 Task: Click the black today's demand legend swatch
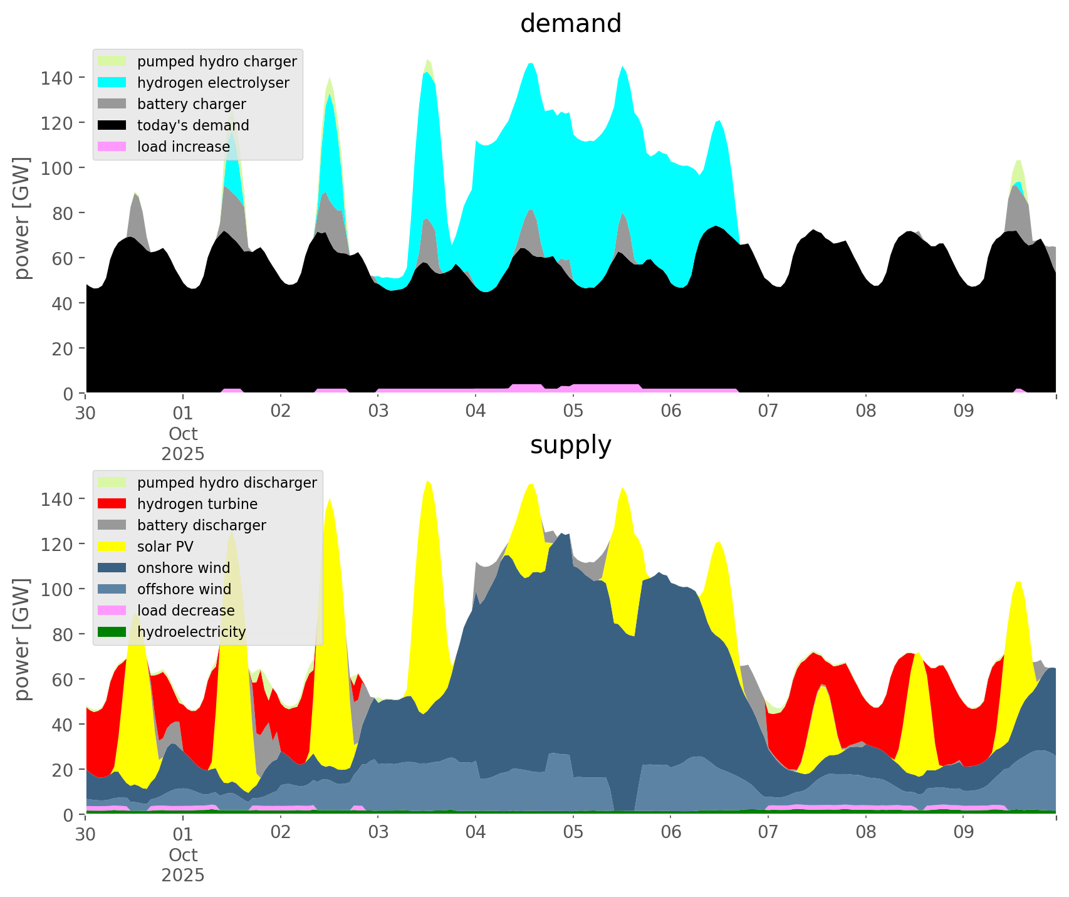coord(112,125)
